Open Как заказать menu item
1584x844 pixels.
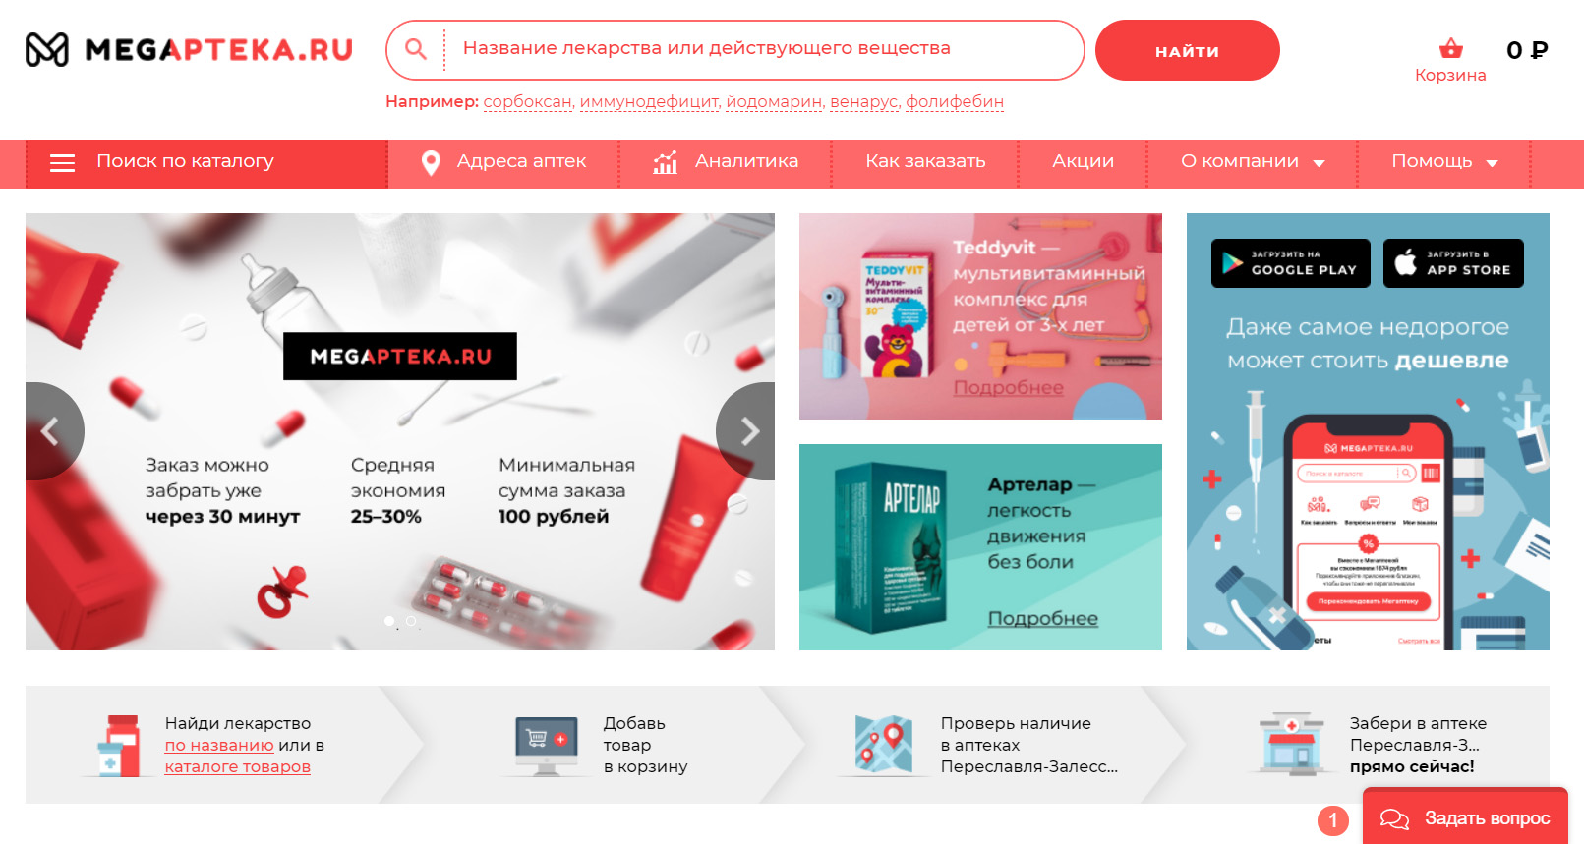click(925, 161)
